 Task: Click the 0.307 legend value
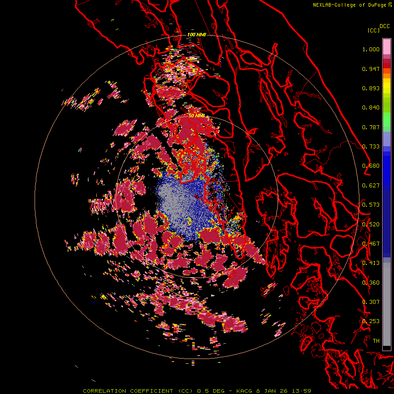click(371, 302)
